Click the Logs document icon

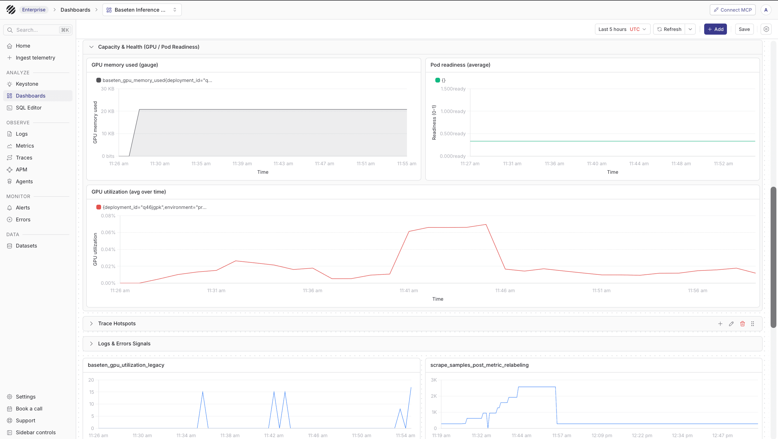pyautogui.click(x=10, y=134)
